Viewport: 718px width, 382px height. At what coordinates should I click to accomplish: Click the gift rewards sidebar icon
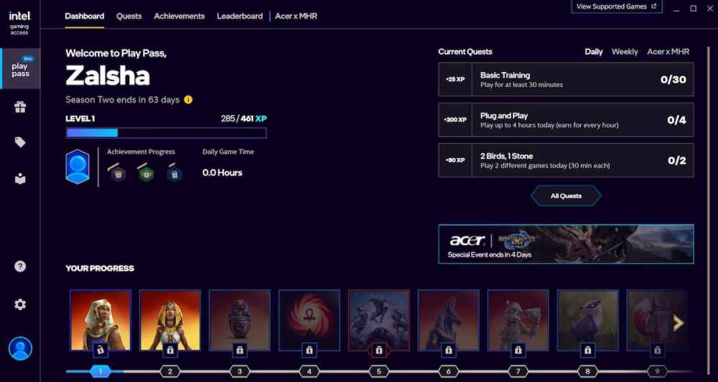[x=20, y=107]
